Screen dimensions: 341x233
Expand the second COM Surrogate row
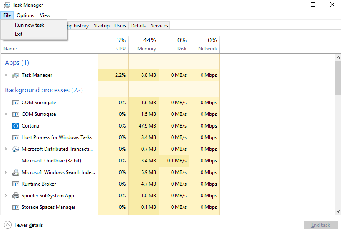(x=6, y=114)
